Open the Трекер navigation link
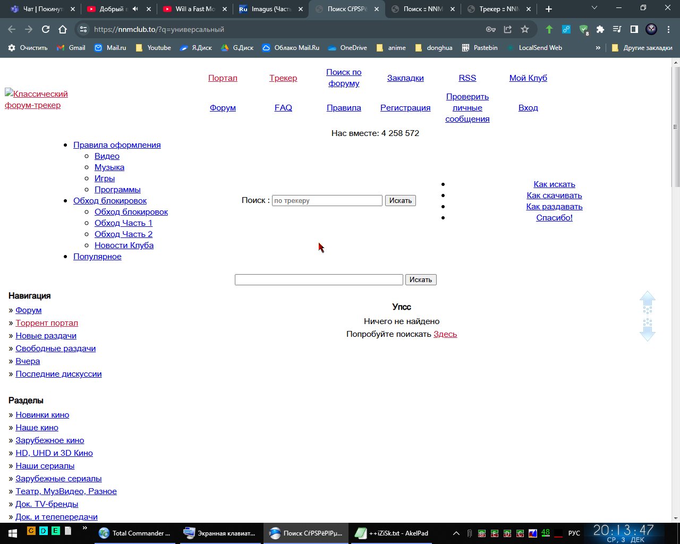The height and width of the screenshot is (544, 680). coord(283,78)
